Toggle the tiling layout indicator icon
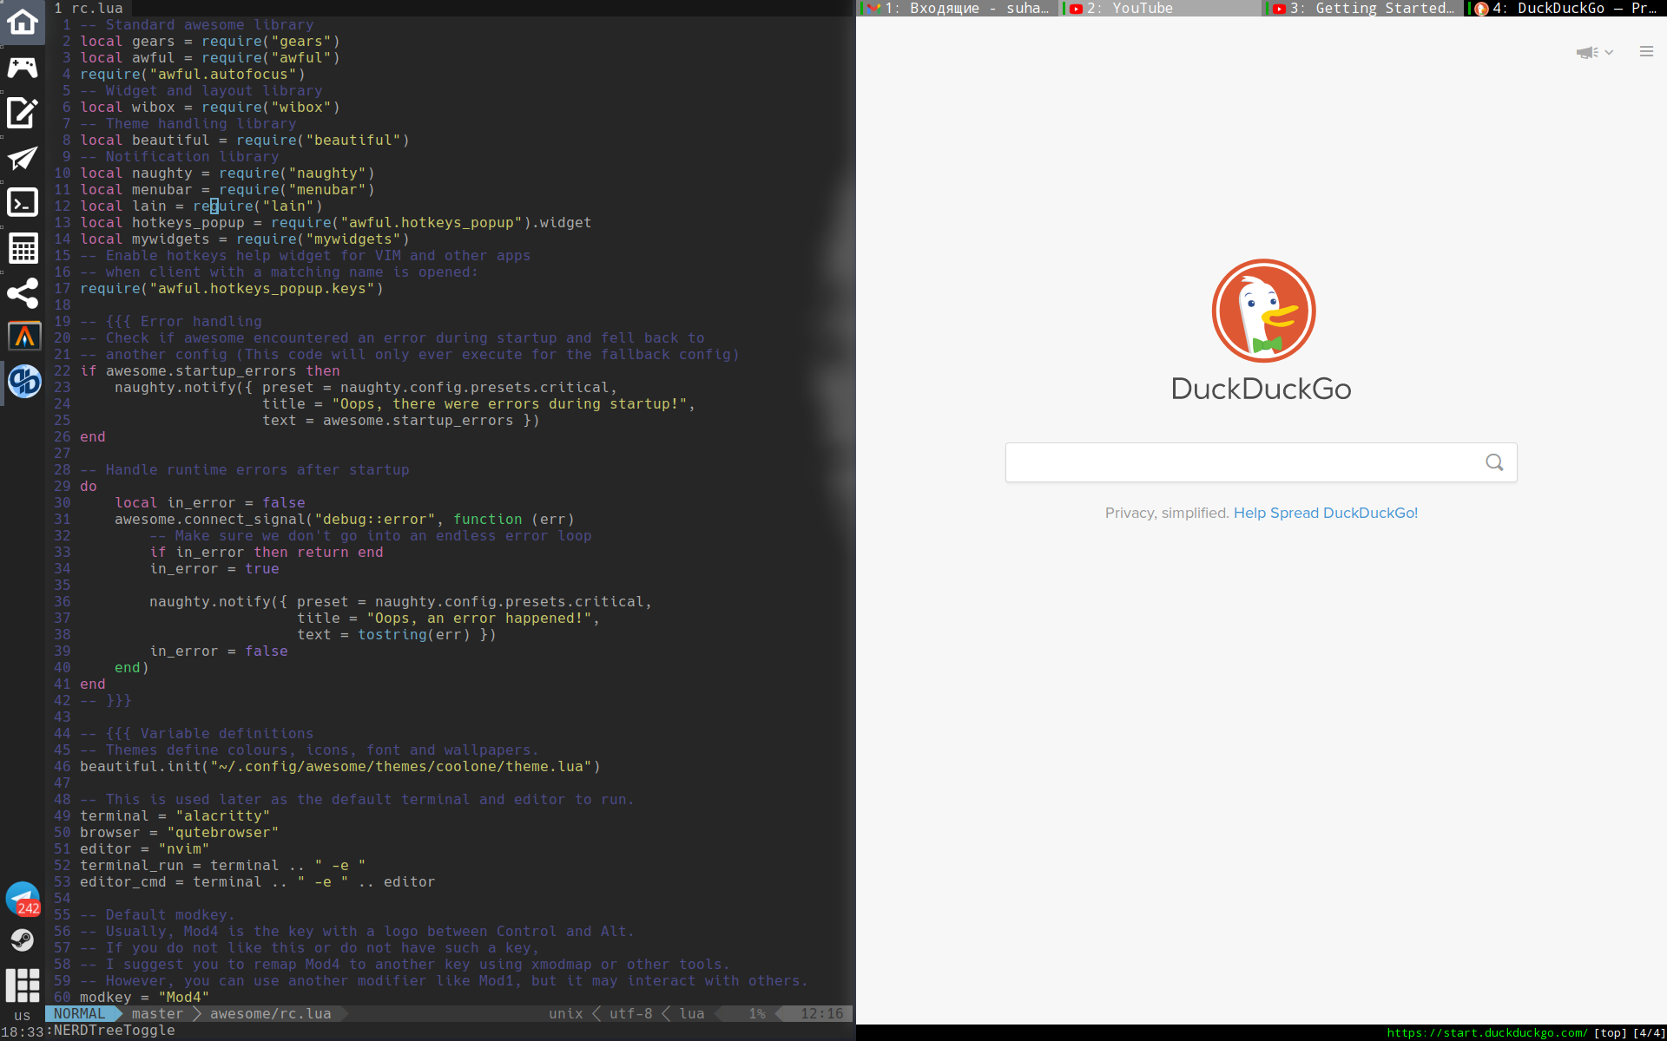1667x1041 pixels. pyautogui.click(x=23, y=985)
